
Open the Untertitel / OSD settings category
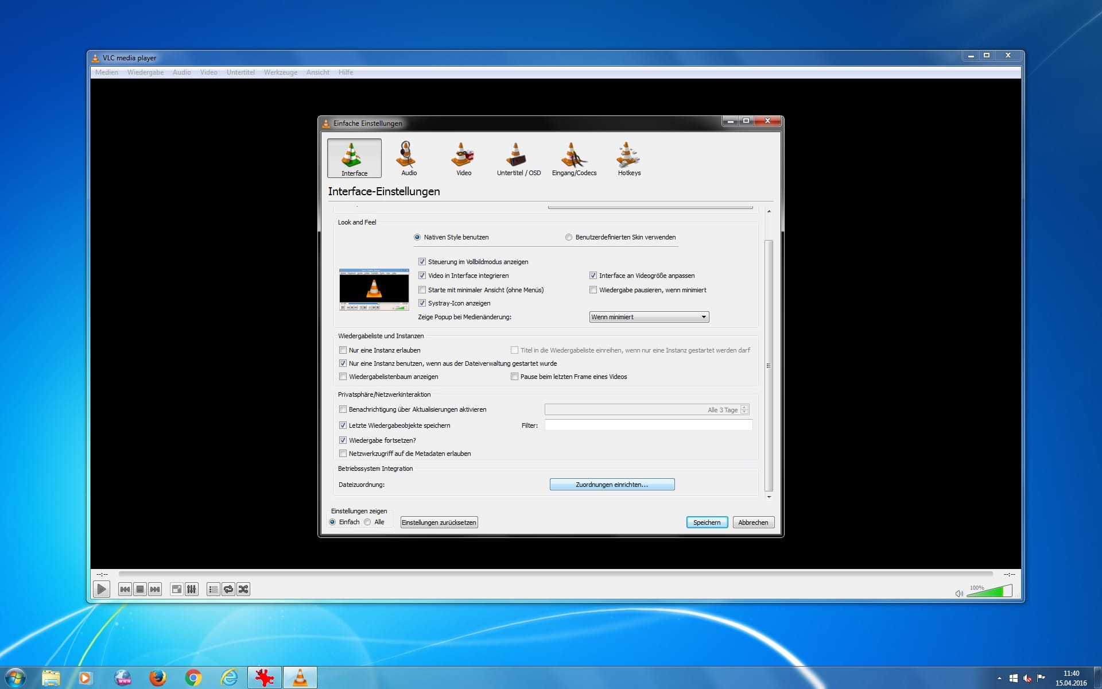pyautogui.click(x=518, y=158)
